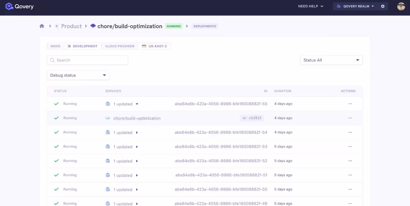410x206 pixels.
Task: Open the Qovery Realm organization switcher
Action: [355, 6]
